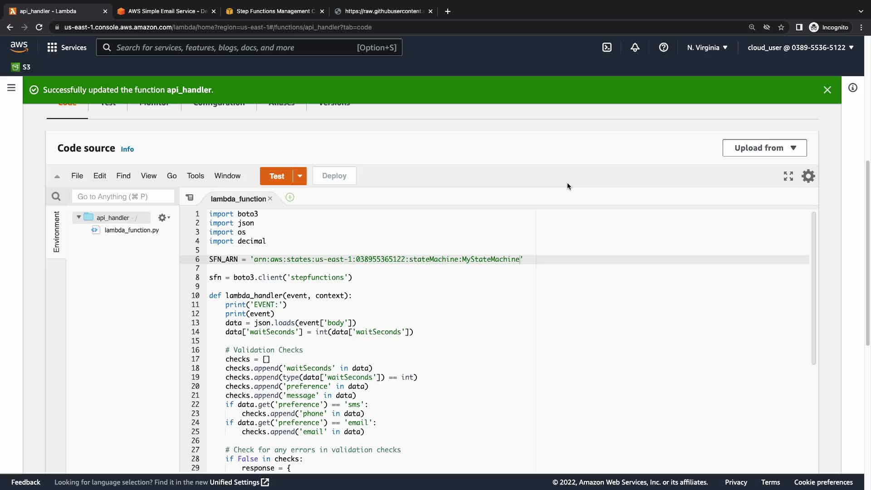
Task: Switch to Step Functions browser tab
Action: point(275,11)
